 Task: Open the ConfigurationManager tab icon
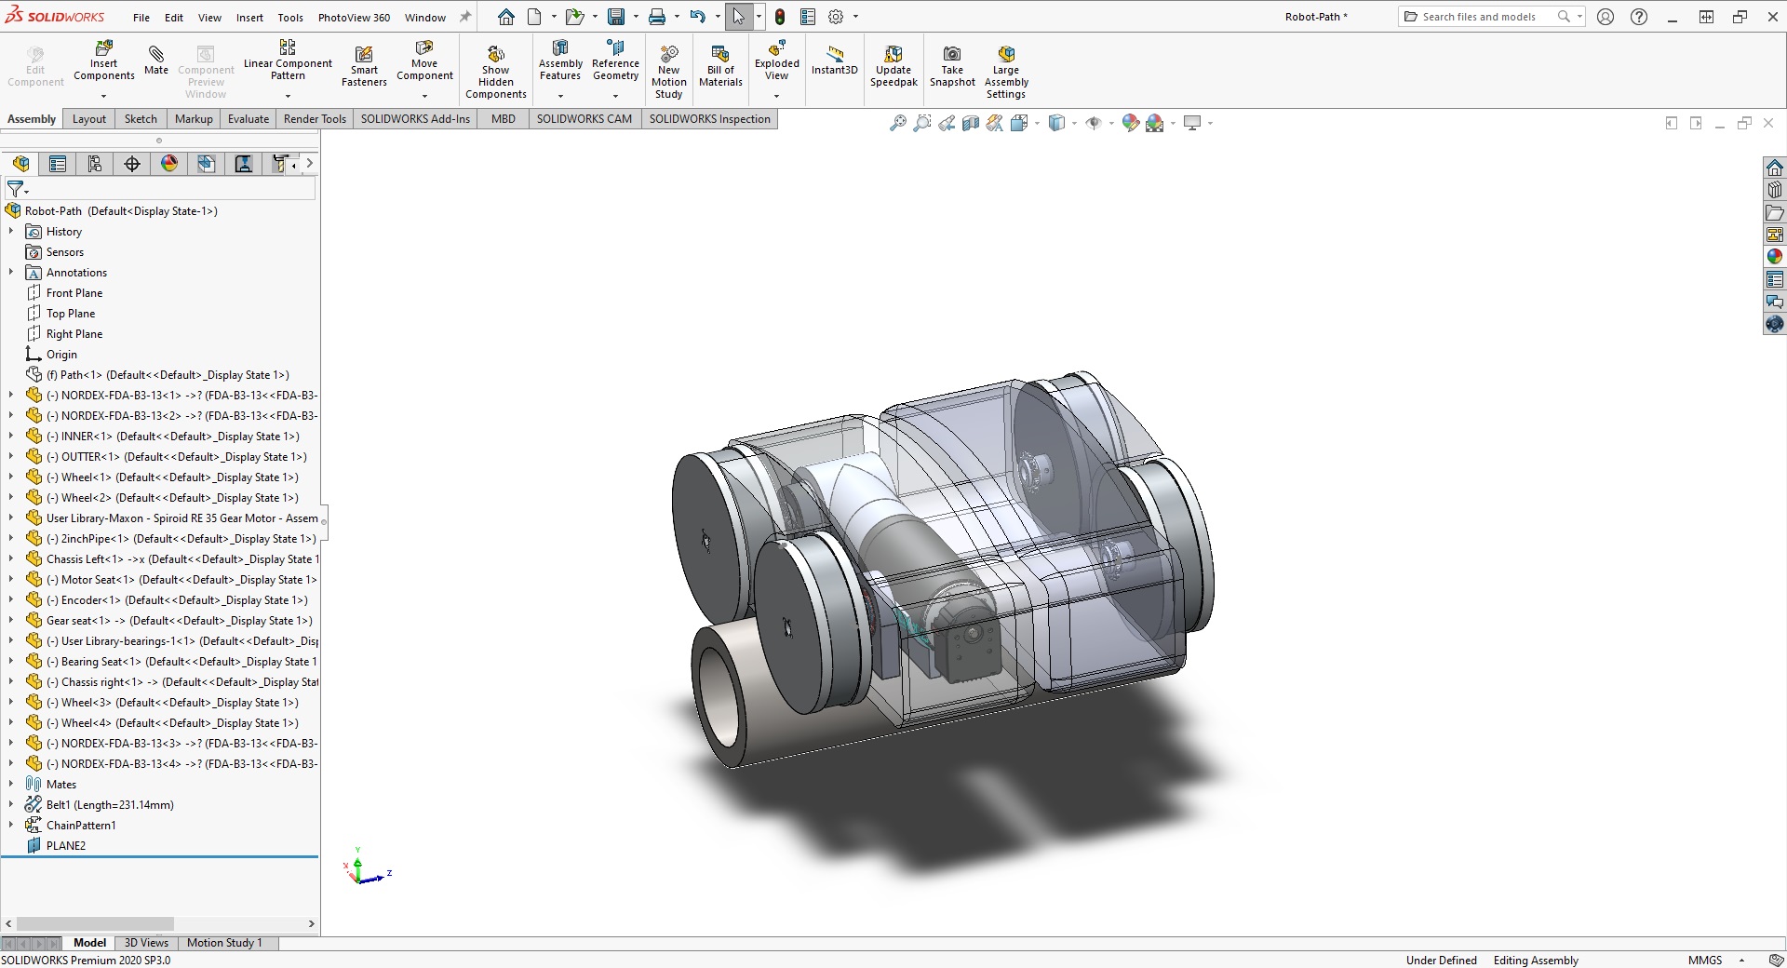click(95, 165)
